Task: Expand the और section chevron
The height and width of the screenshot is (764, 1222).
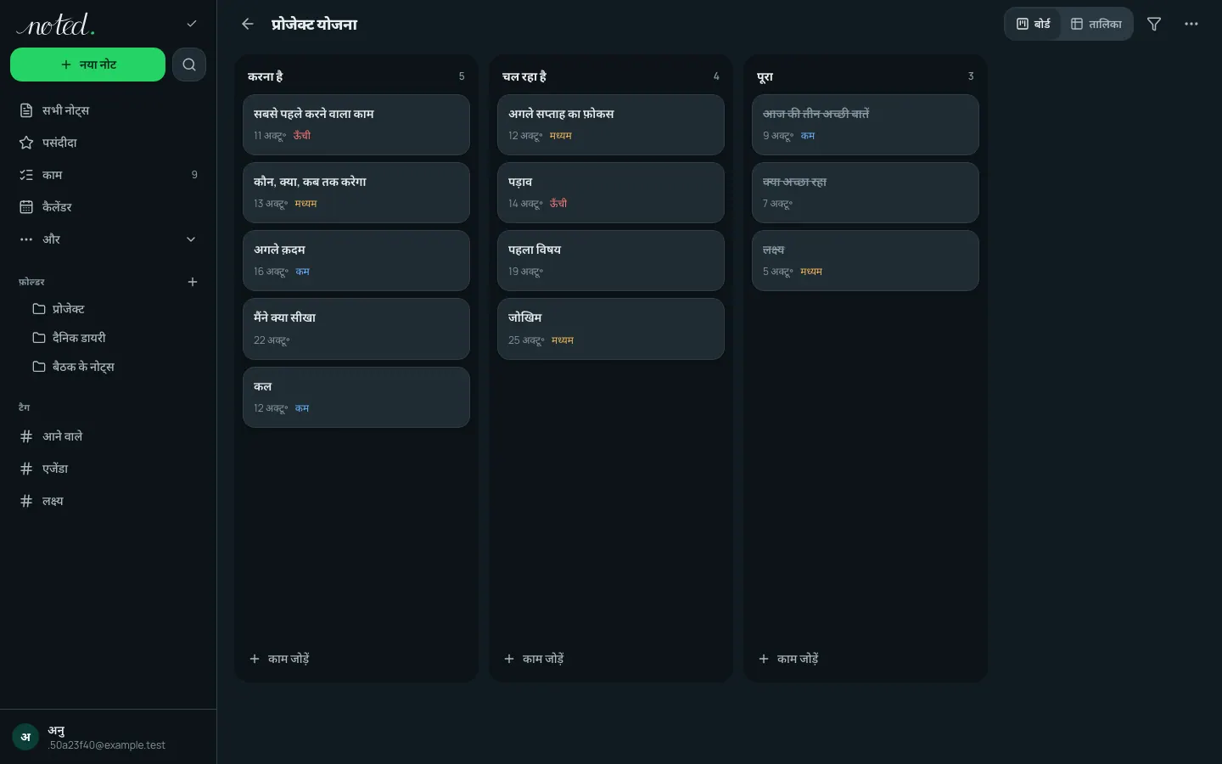Action: [191, 239]
